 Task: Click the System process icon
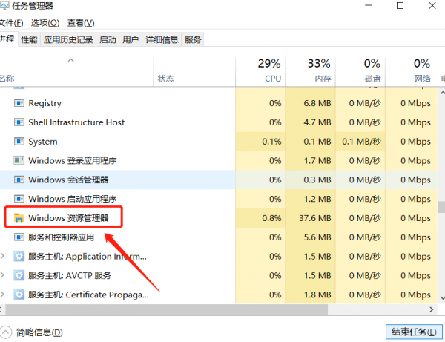[x=19, y=142]
